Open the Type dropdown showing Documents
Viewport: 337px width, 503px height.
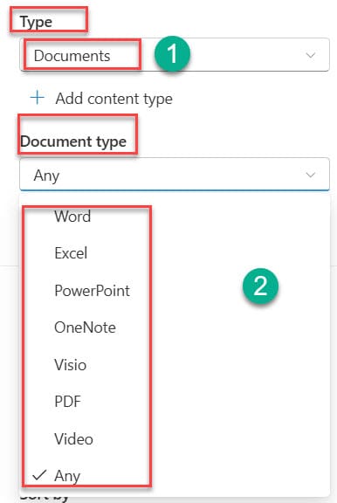pos(175,55)
